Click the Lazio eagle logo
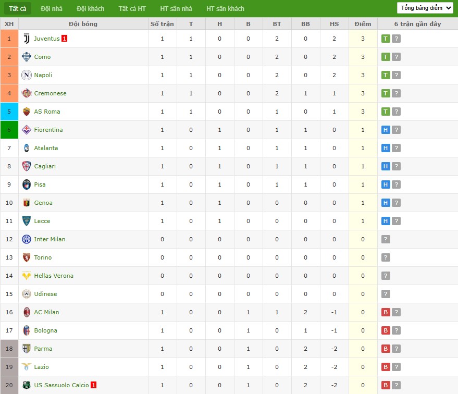Screen dimensions: 458x394 coord(27,367)
